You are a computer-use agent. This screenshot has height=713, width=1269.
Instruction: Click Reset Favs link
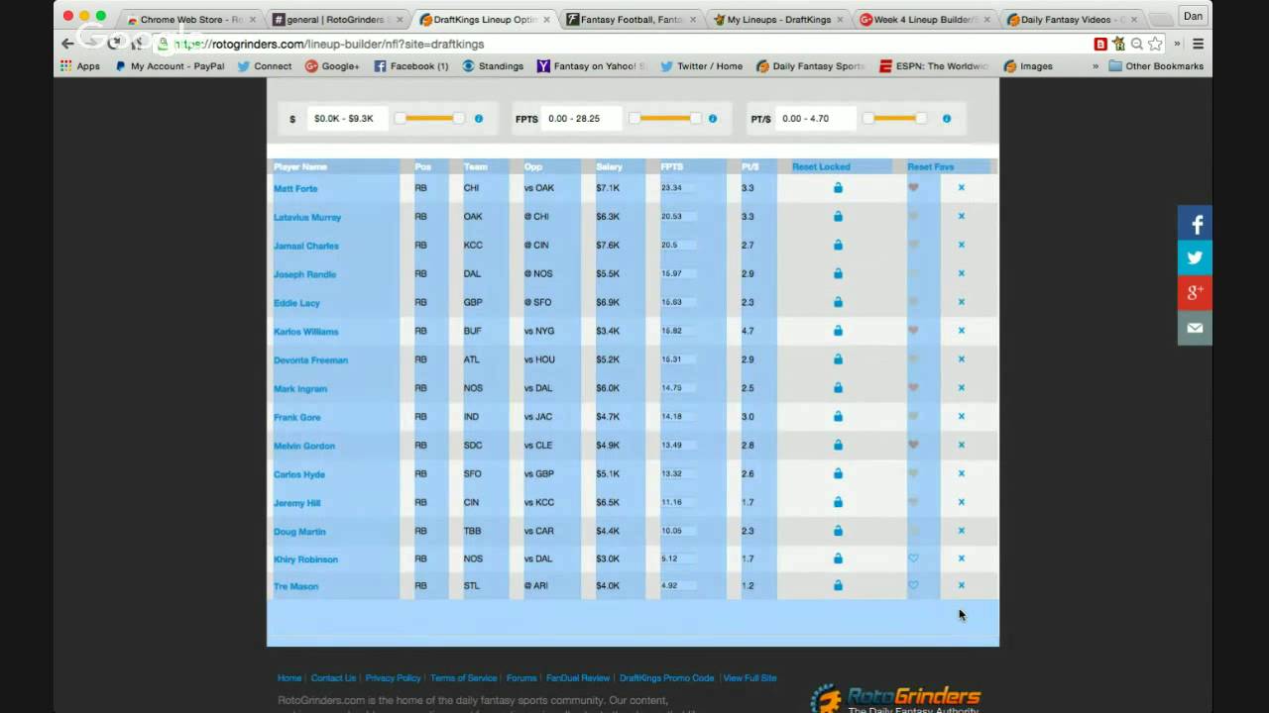930,166
